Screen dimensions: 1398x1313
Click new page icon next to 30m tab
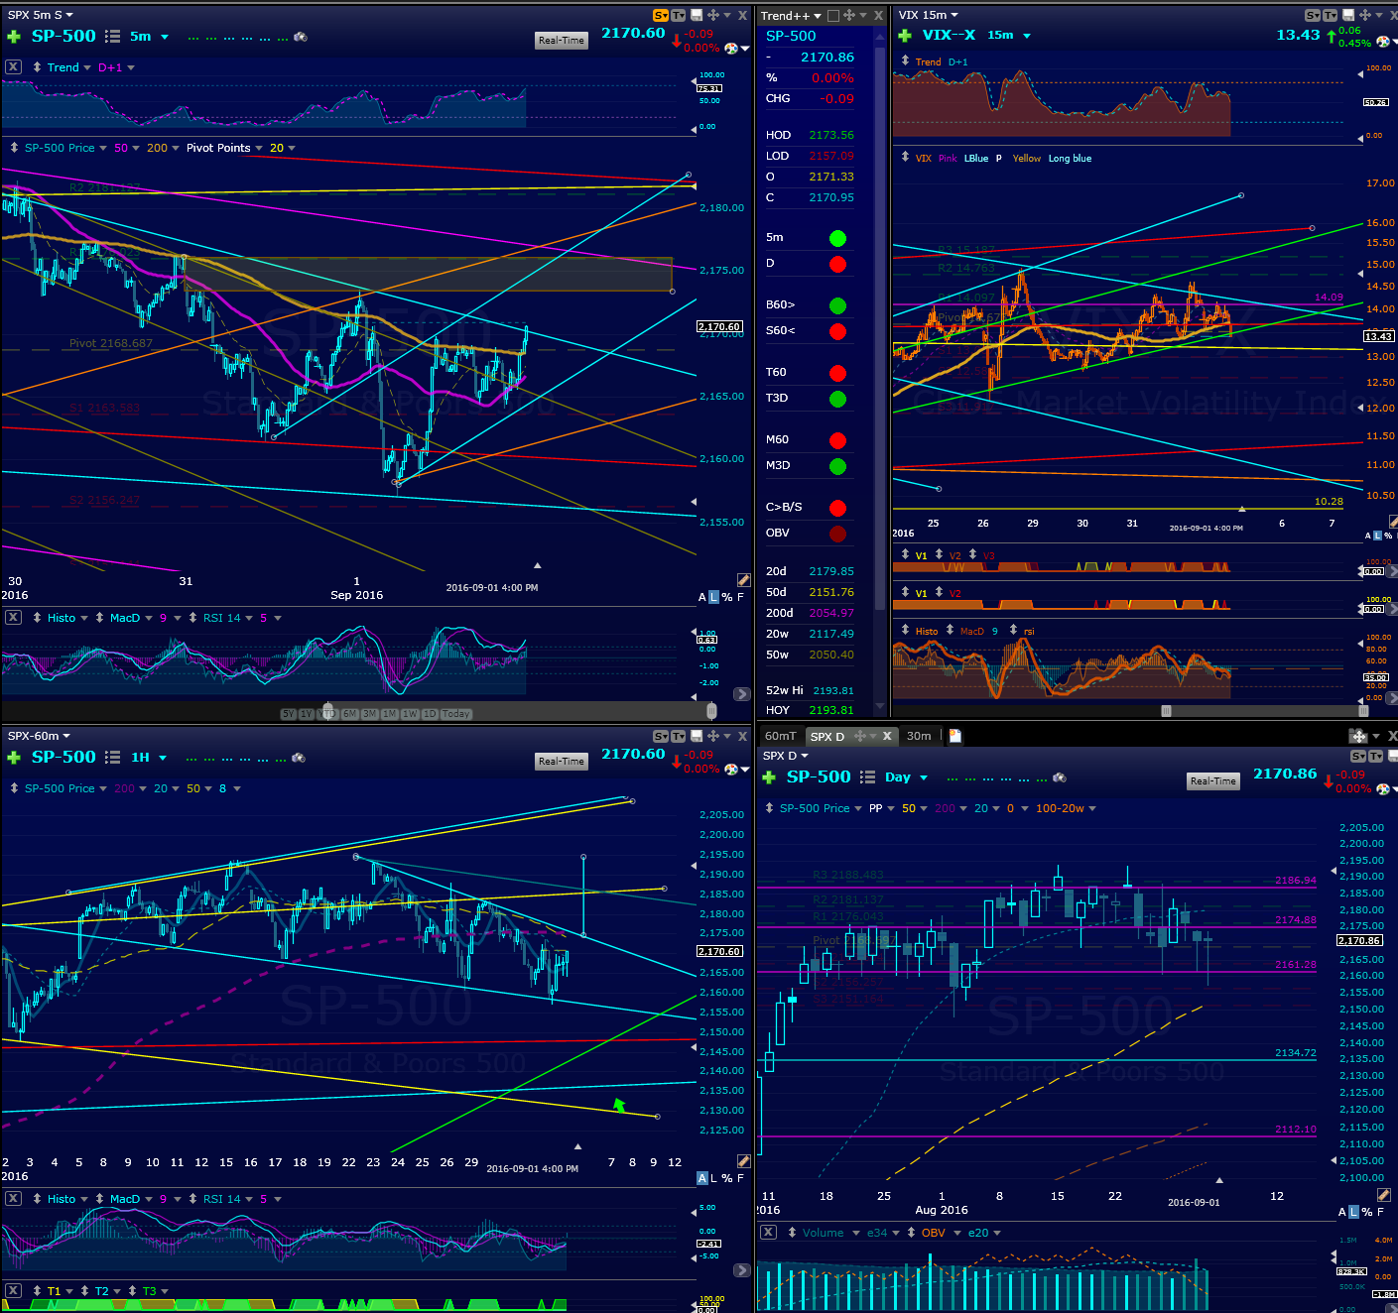955,736
